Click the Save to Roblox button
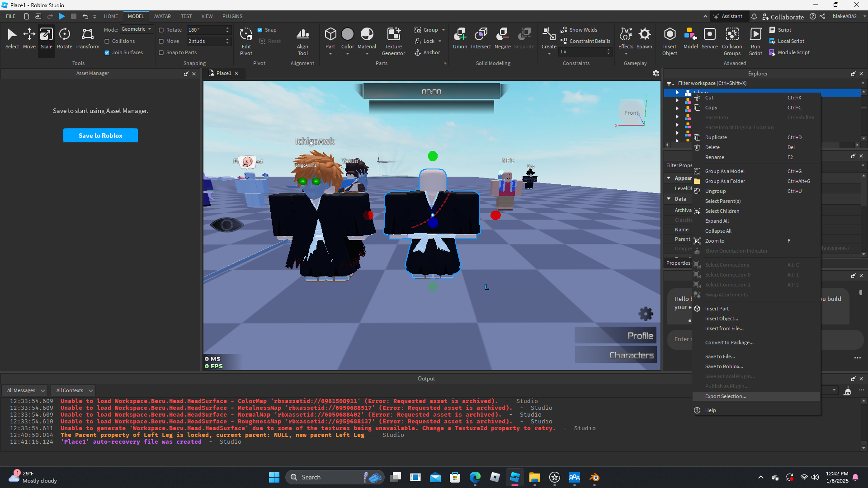868x488 pixels. (100, 136)
